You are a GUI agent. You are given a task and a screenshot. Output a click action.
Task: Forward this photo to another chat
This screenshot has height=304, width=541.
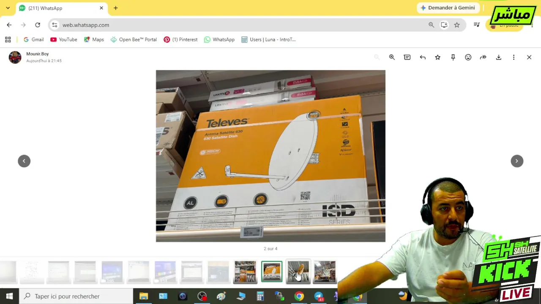[483, 57]
